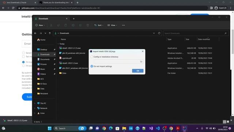Open the See more ellipsis menu
234x132 pixels.
coord(124,25)
